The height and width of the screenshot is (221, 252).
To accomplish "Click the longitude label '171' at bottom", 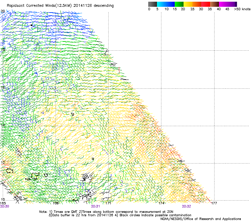I will click(108, 203).
